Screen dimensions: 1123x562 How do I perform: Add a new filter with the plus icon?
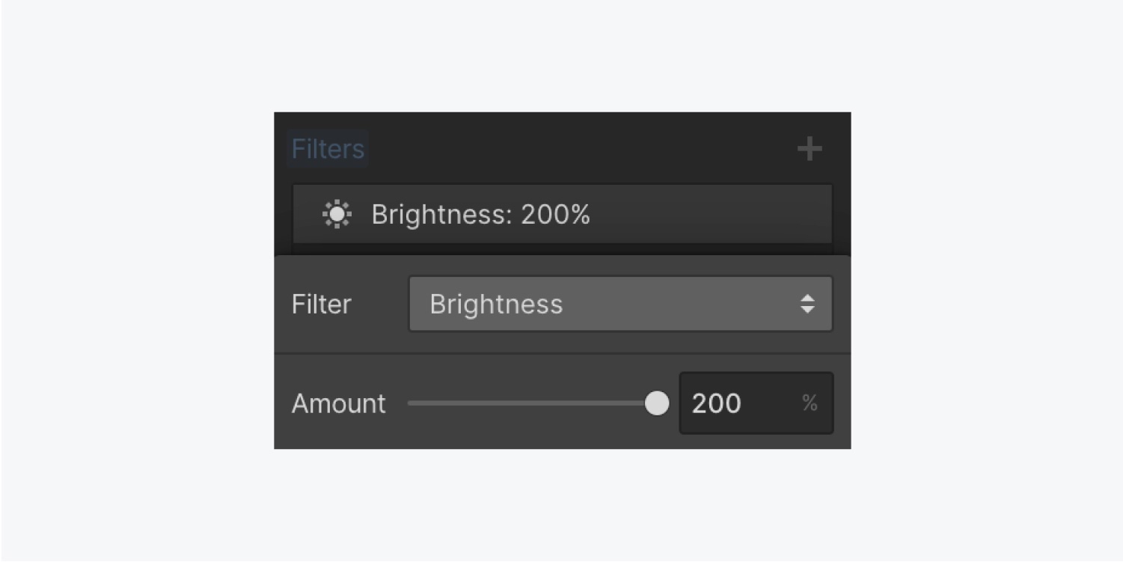click(810, 149)
